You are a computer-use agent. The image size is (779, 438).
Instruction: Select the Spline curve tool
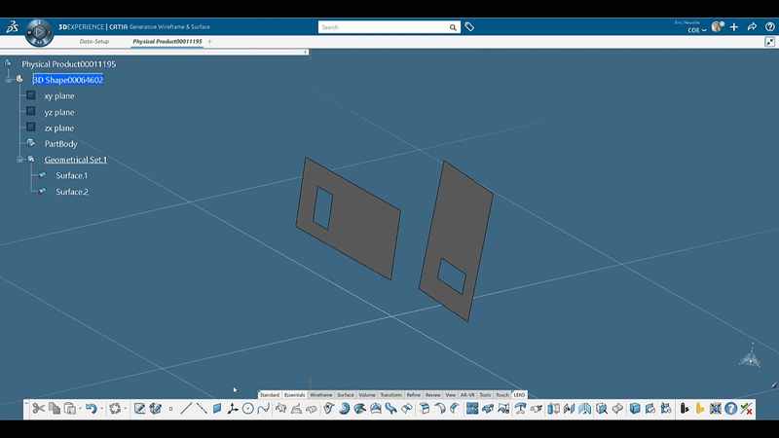pyautogui.click(x=264, y=409)
